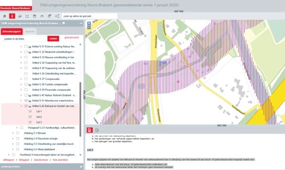
Task: Click the side panel collapse handle
Action: pyautogui.click(x=84, y=94)
